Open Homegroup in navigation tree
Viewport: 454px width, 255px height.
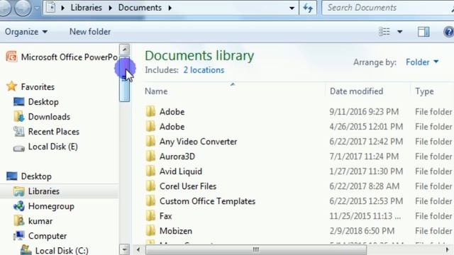tap(51, 206)
